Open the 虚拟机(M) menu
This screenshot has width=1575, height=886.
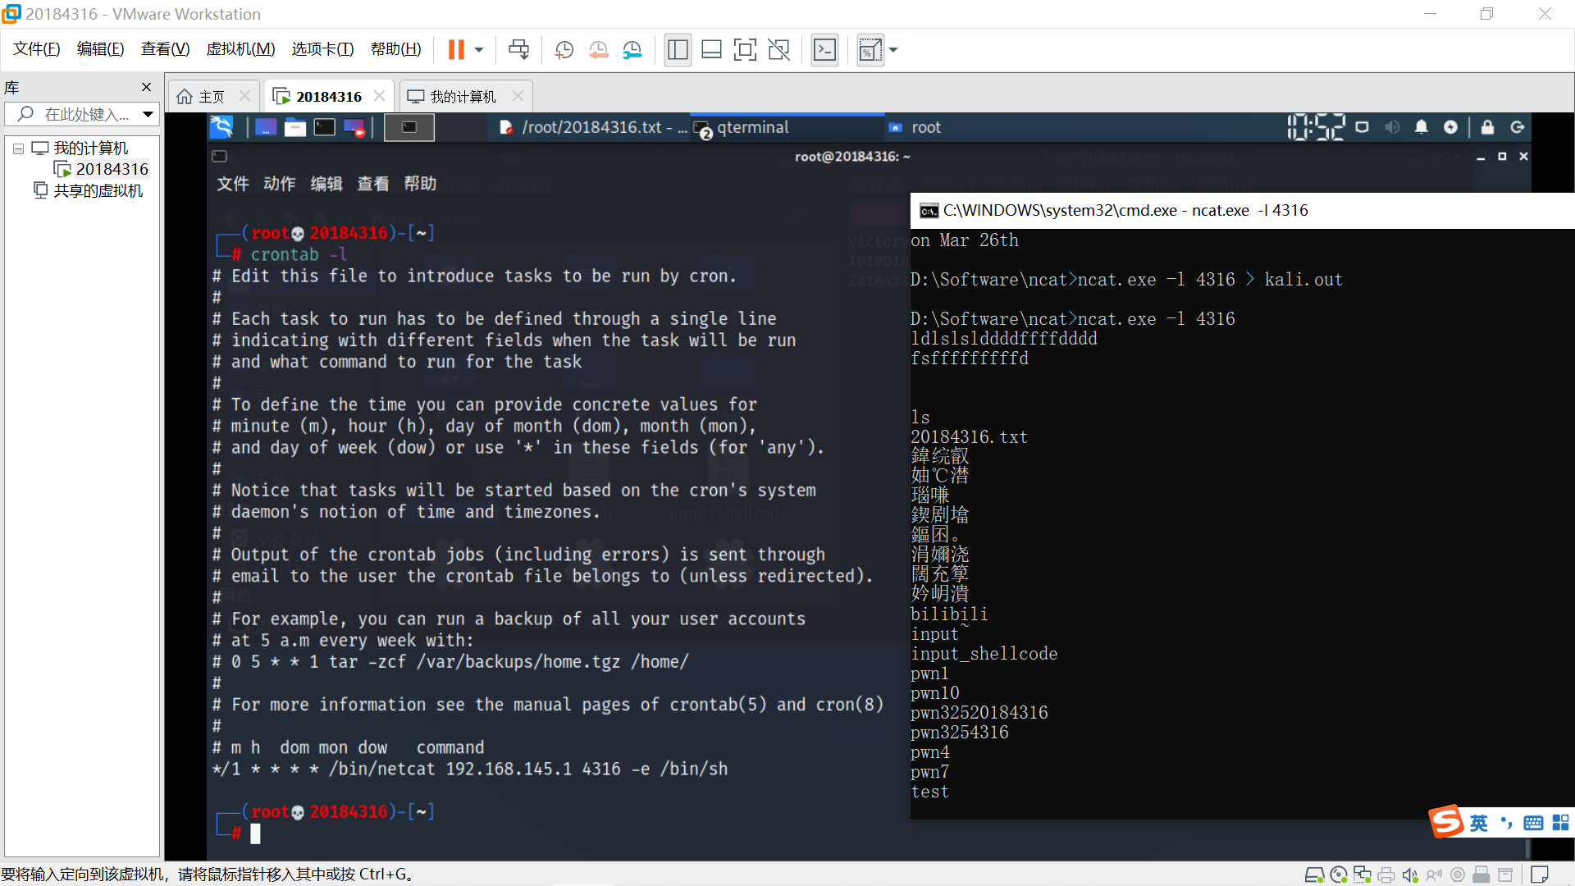point(240,49)
